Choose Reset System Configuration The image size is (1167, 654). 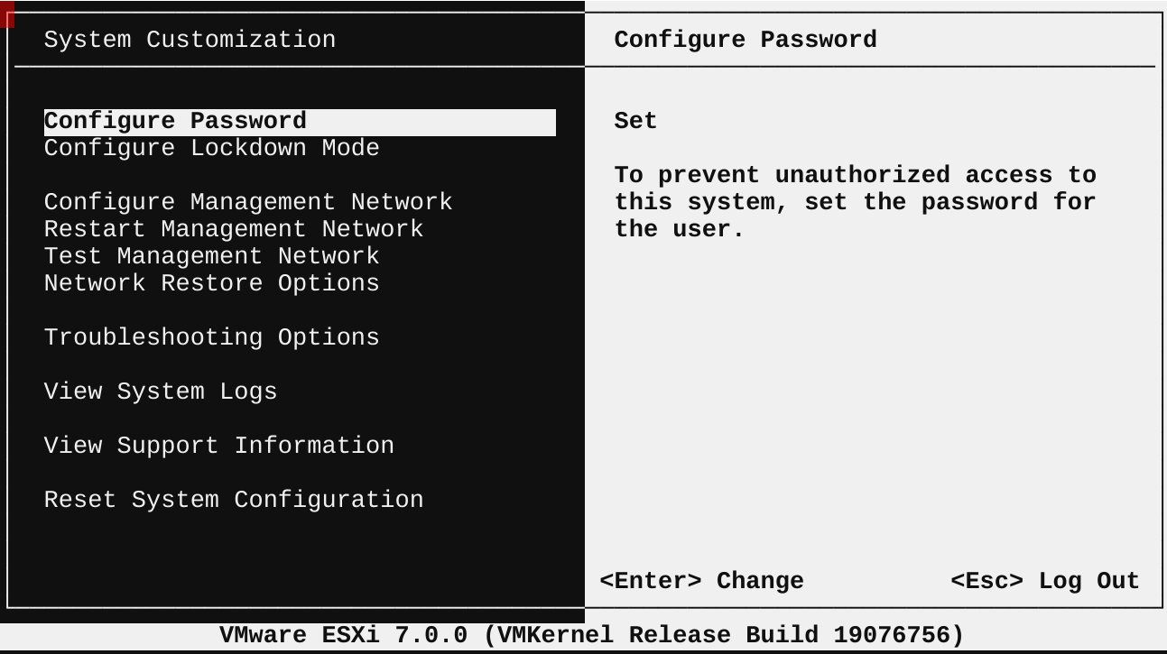click(234, 501)
